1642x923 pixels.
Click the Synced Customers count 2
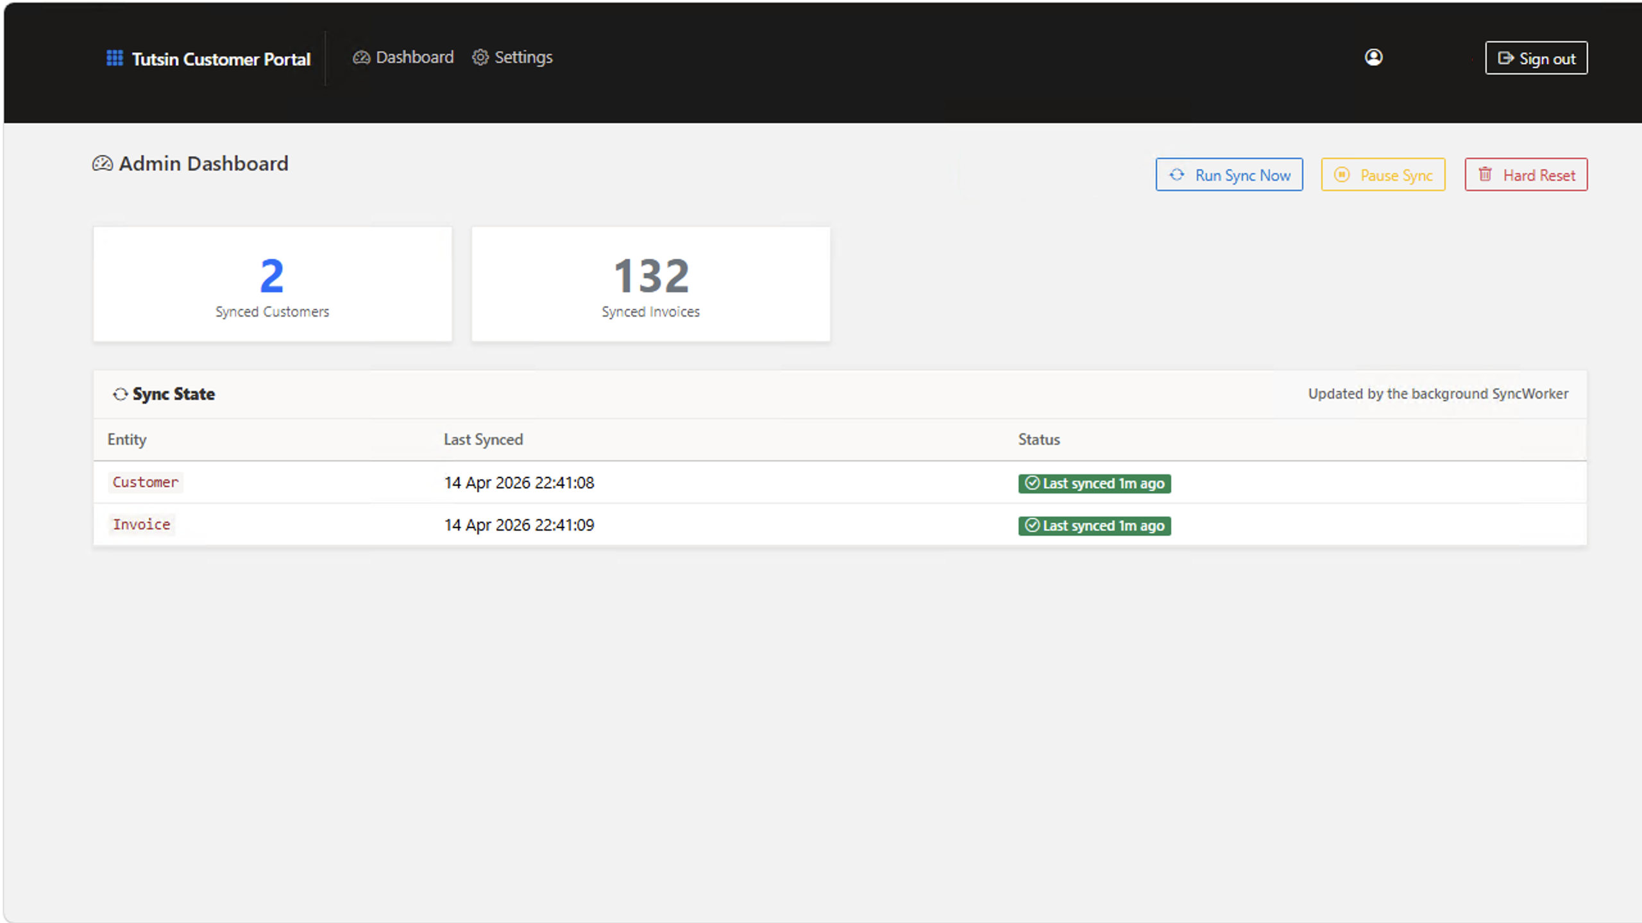[x=272, y=276]
